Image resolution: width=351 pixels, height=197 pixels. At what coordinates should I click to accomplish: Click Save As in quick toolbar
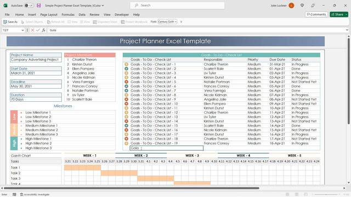click(10, 22)
